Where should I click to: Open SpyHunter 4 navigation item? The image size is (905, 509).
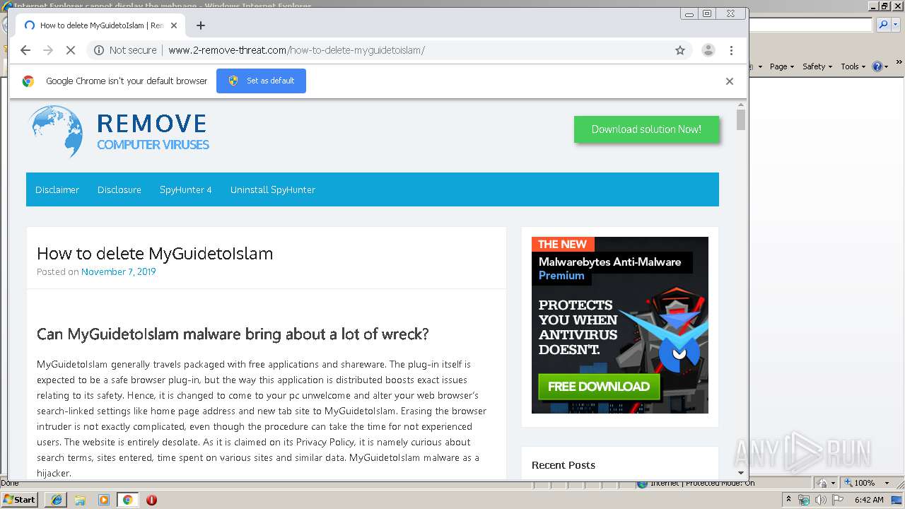(185, 189)
